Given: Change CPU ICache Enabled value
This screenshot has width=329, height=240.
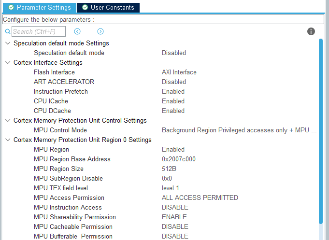Looking at the screenshot, I should point(173,101).
